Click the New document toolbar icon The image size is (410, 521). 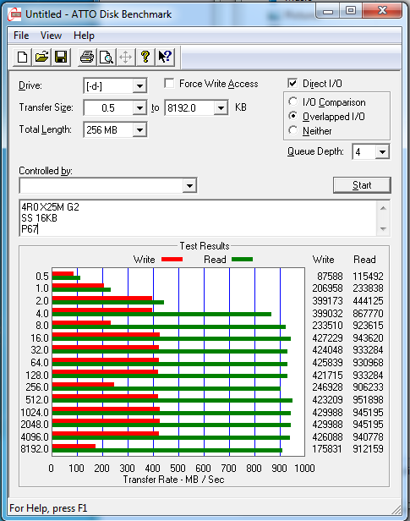click(x=22, y=58)
